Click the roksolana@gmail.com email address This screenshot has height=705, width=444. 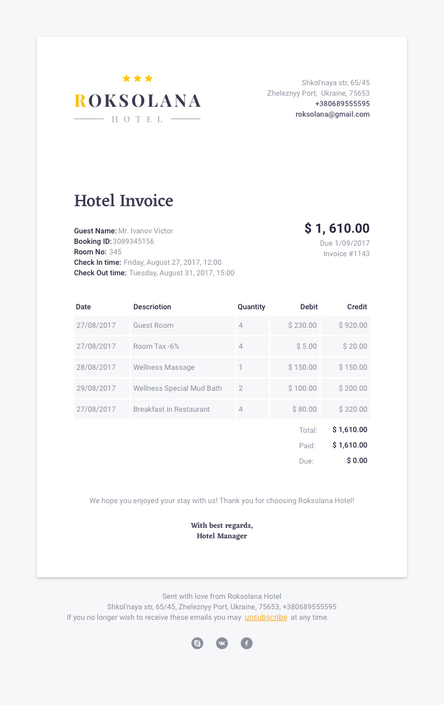[x=332, y=114]
